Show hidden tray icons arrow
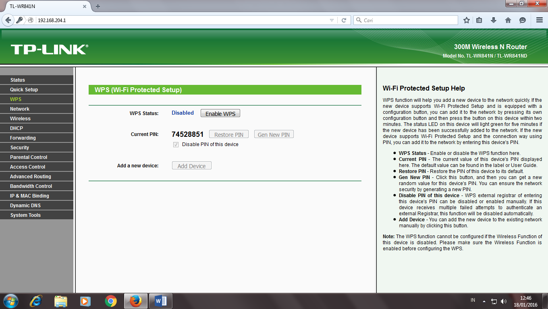 coord(485,301)
